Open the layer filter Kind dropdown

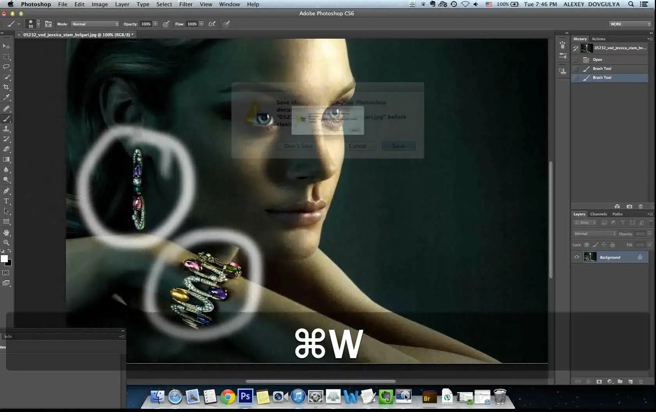click(585, 223)
